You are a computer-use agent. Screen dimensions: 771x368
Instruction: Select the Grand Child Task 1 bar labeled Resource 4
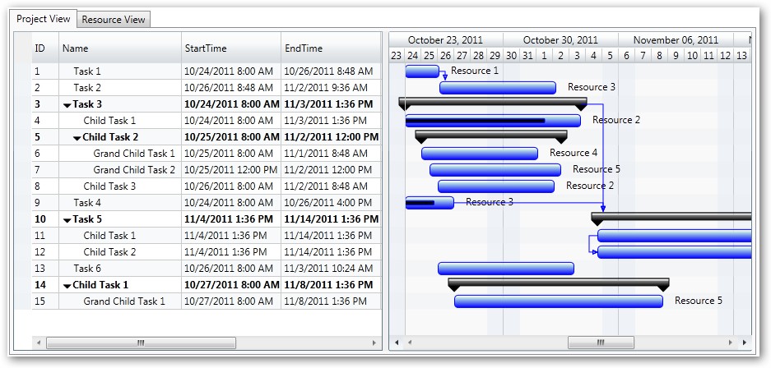(x=479, y=154)
